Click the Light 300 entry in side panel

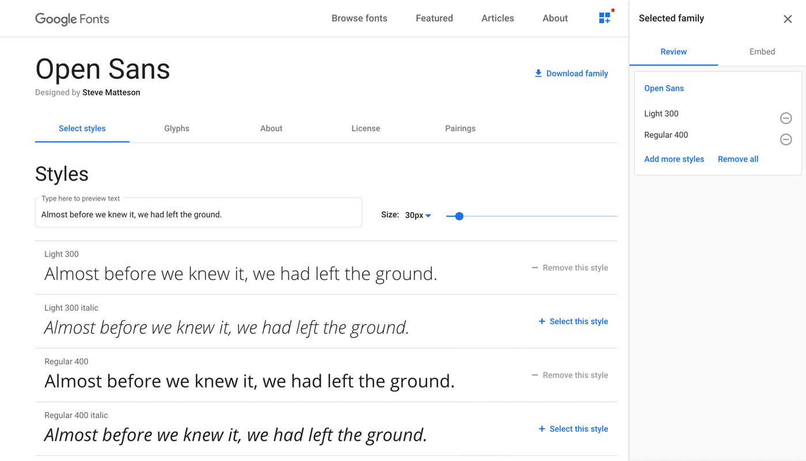click(x=661, y=114)
